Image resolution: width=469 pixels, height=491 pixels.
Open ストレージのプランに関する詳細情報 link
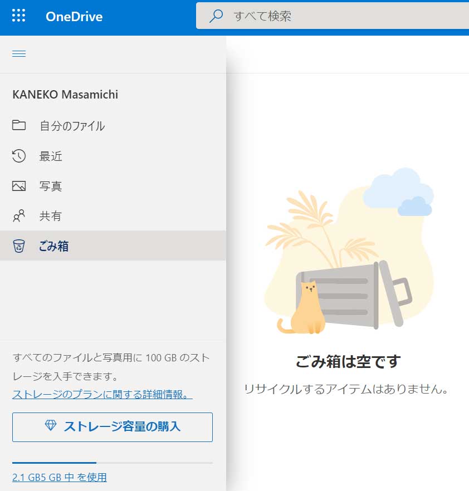(102, 394)
